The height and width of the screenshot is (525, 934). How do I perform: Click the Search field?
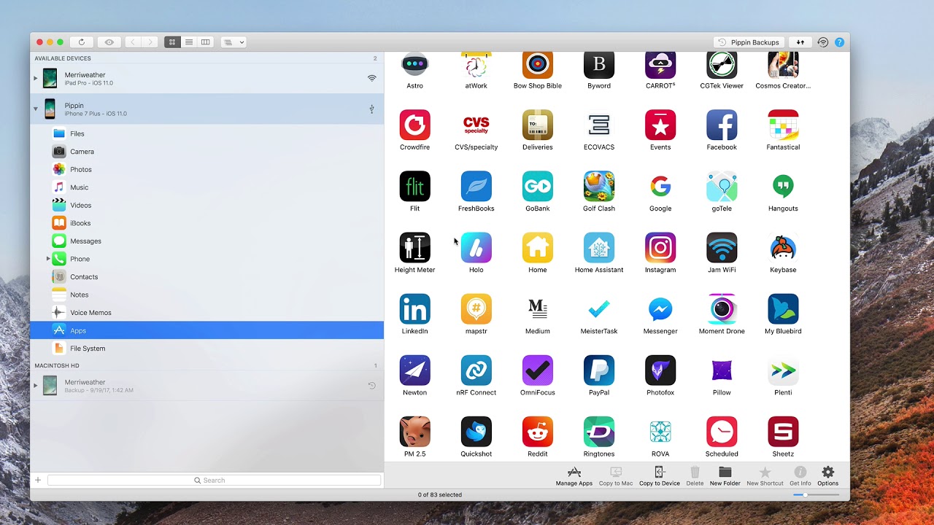click(214, 480)
